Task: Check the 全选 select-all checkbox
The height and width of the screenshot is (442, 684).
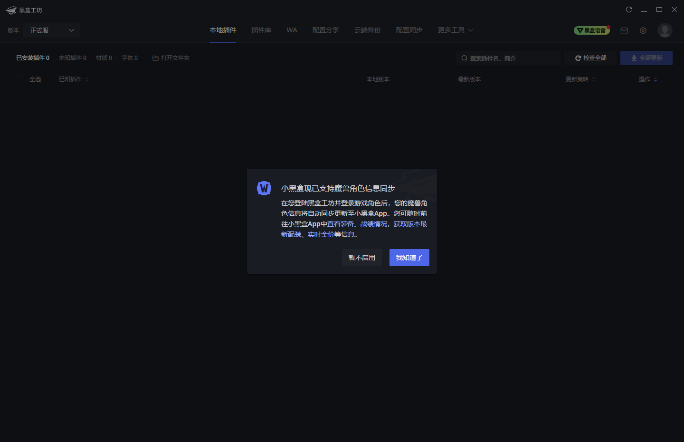Action: click(19, 79)
